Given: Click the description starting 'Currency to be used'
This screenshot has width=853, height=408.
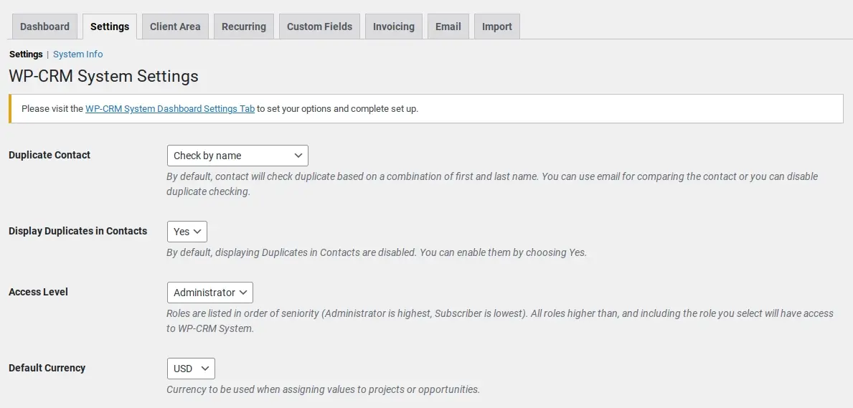Looking at the screenshot, I should point(323,389).
